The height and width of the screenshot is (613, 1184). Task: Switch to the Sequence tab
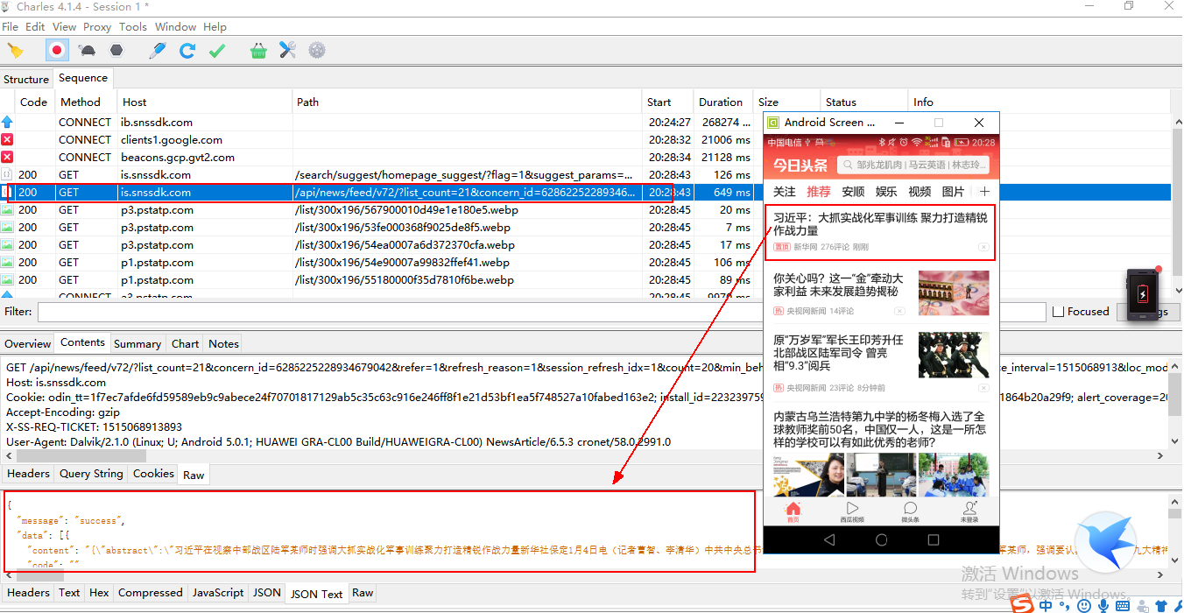click(83, 78)
